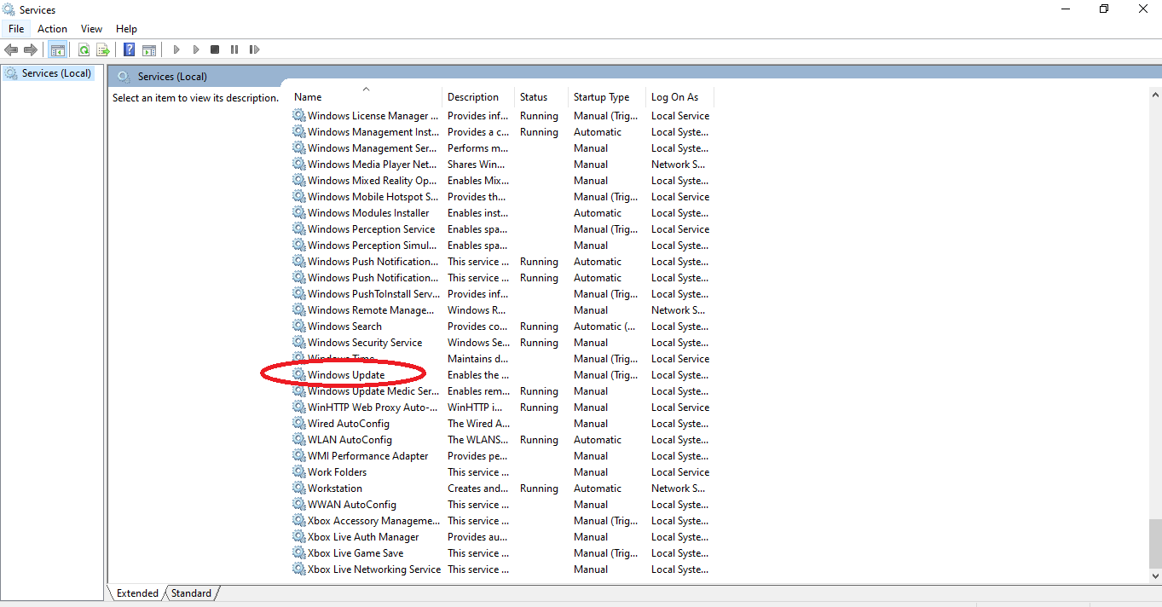1162x607 pixels.
Task: Toggle the Show/Hide Console Tree button
Action: pos(57,50)
